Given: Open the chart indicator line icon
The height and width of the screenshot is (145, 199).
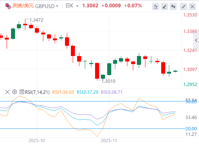Looking at the screenshot, I should click(156, 7).
